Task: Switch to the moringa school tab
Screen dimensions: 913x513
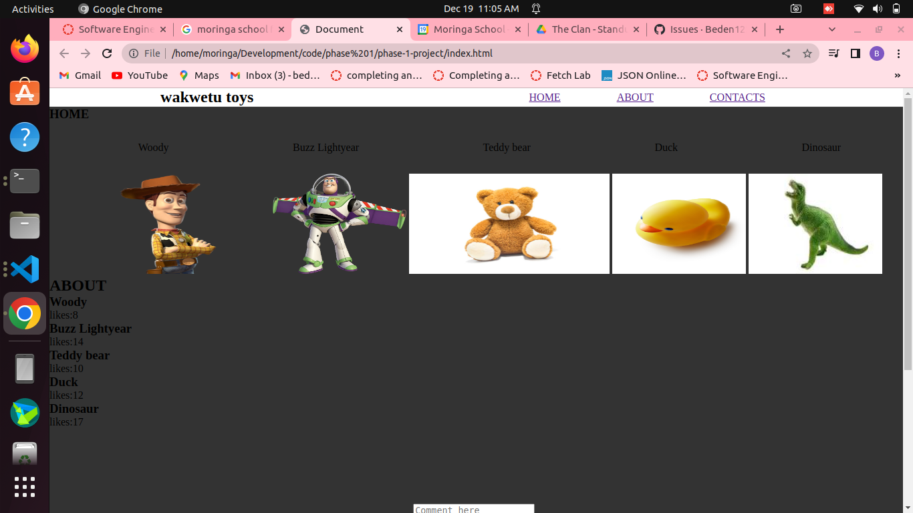Action: coord(233,29)
